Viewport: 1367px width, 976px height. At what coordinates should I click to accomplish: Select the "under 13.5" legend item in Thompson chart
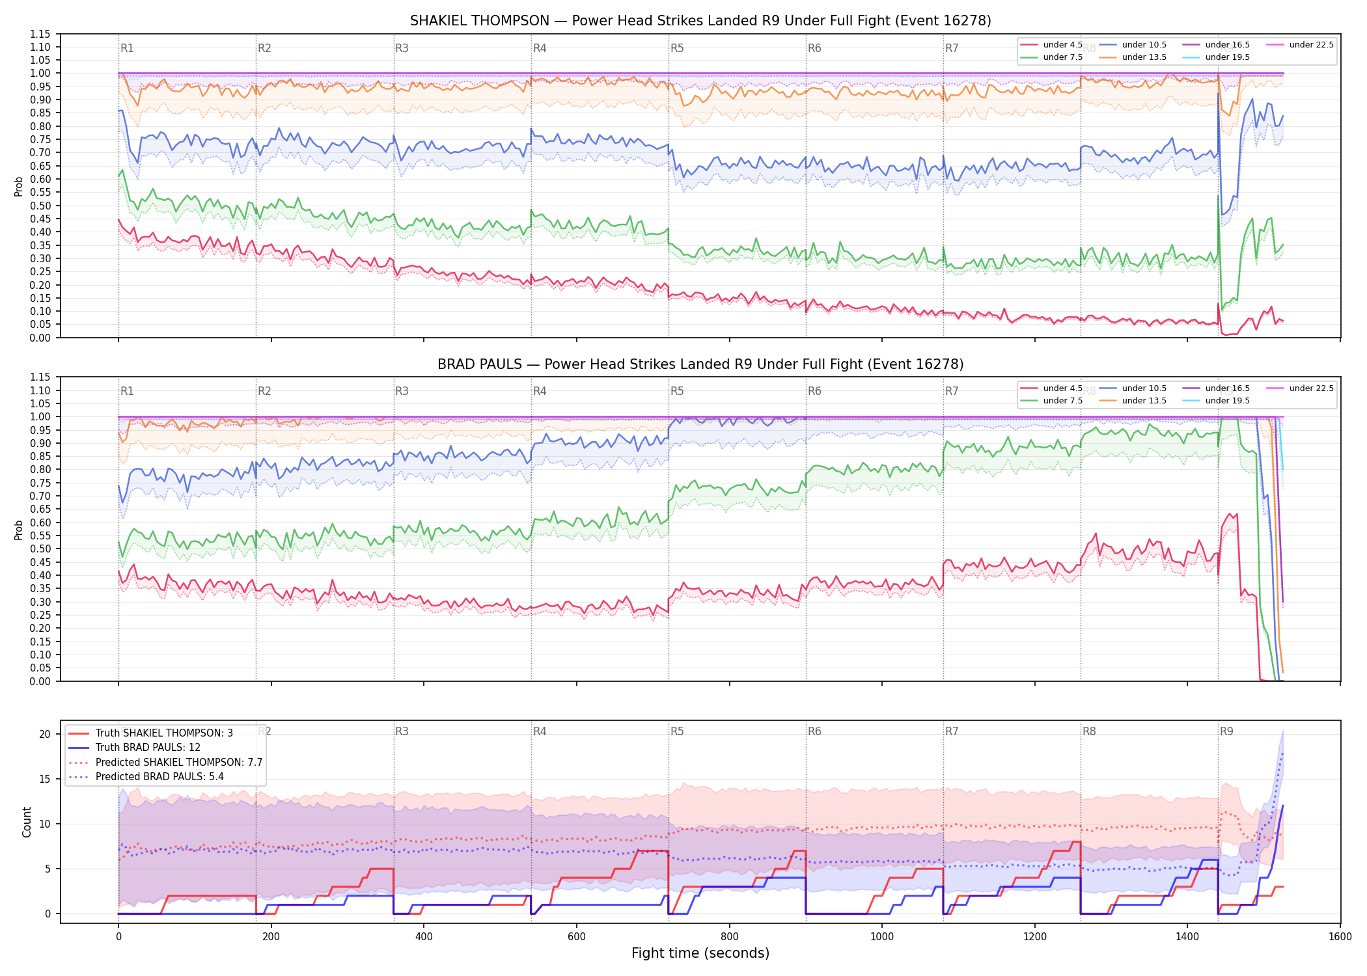coord(1133,57)
